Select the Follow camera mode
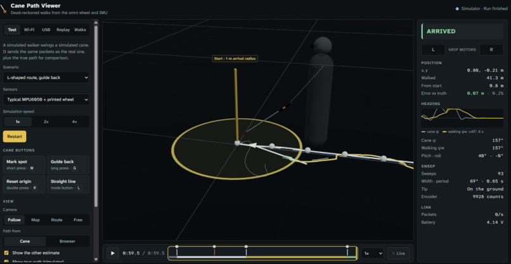The width and height of the screenshot is (511, 264). pos(15,220)
